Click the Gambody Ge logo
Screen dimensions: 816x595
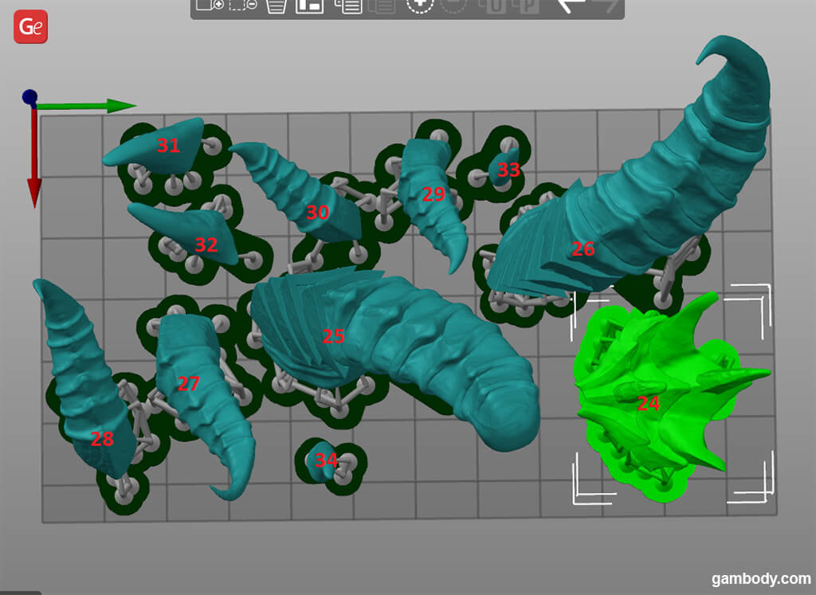[x=31, y=27]
